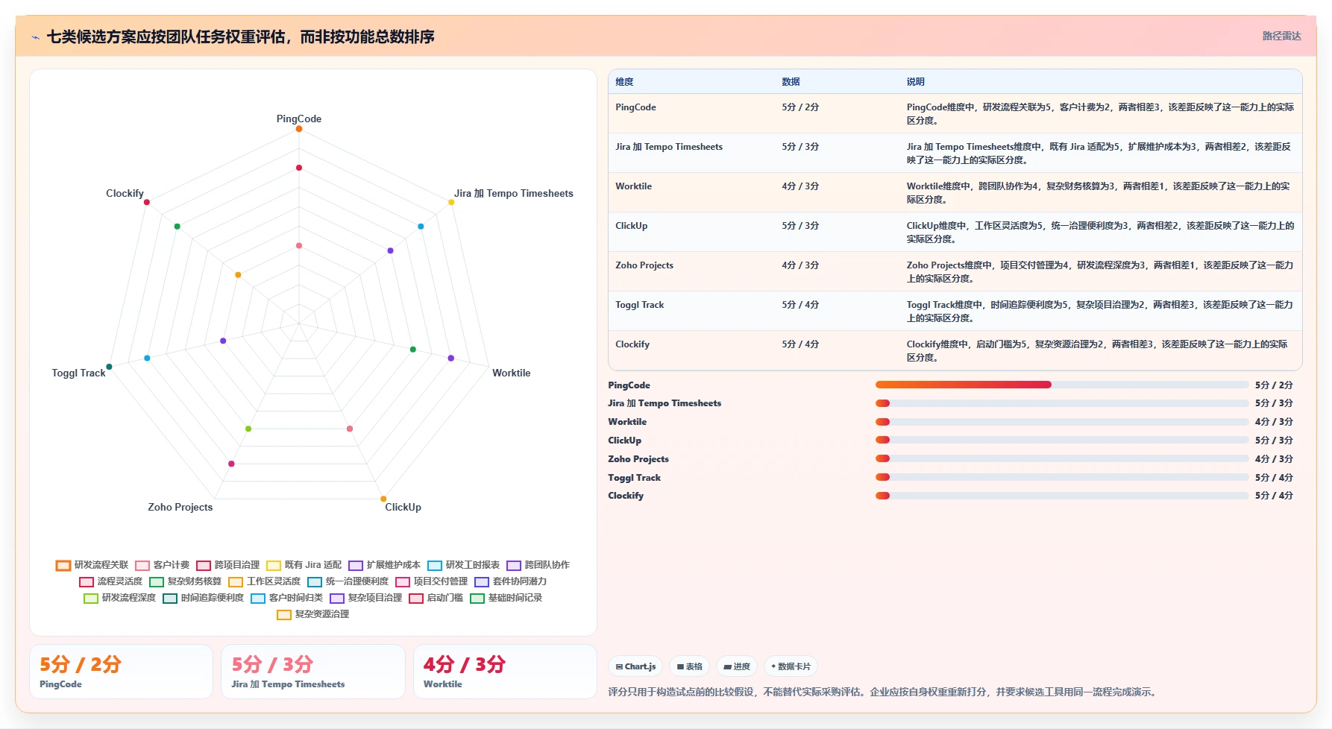Toggle the 研发流程深度 legend item

coord(120,598)
